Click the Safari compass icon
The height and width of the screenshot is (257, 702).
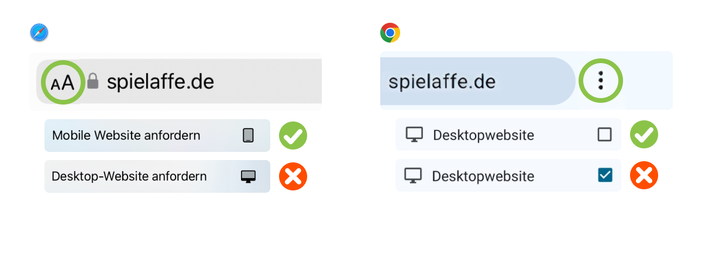coord(39,33)
